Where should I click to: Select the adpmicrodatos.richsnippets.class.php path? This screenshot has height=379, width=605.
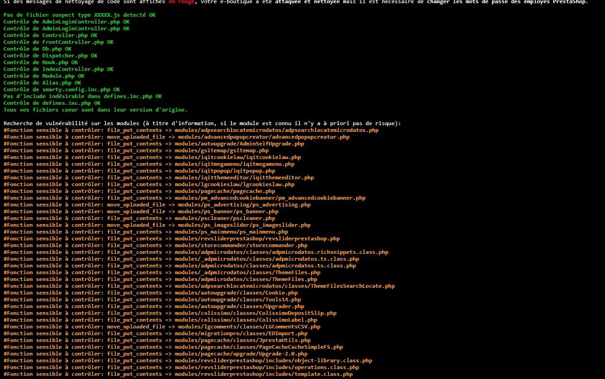[x=282, y=252]
